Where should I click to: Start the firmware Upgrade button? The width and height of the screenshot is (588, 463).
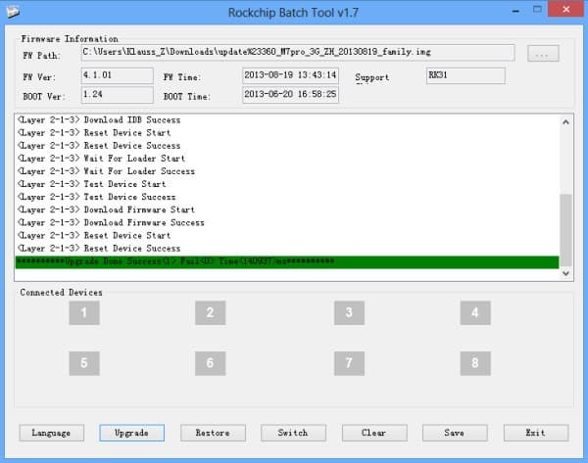131,433
